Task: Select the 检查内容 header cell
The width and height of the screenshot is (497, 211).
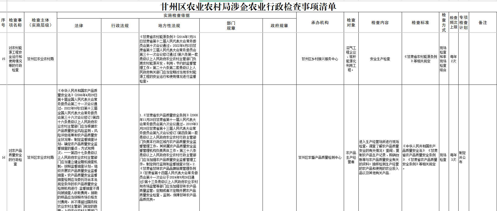Action: 380,23
